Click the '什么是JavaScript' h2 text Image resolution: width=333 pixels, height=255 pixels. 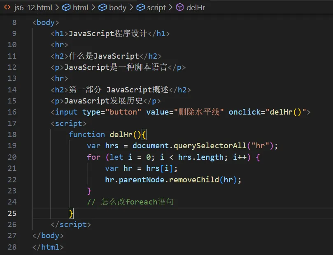[x=104, y=56]
